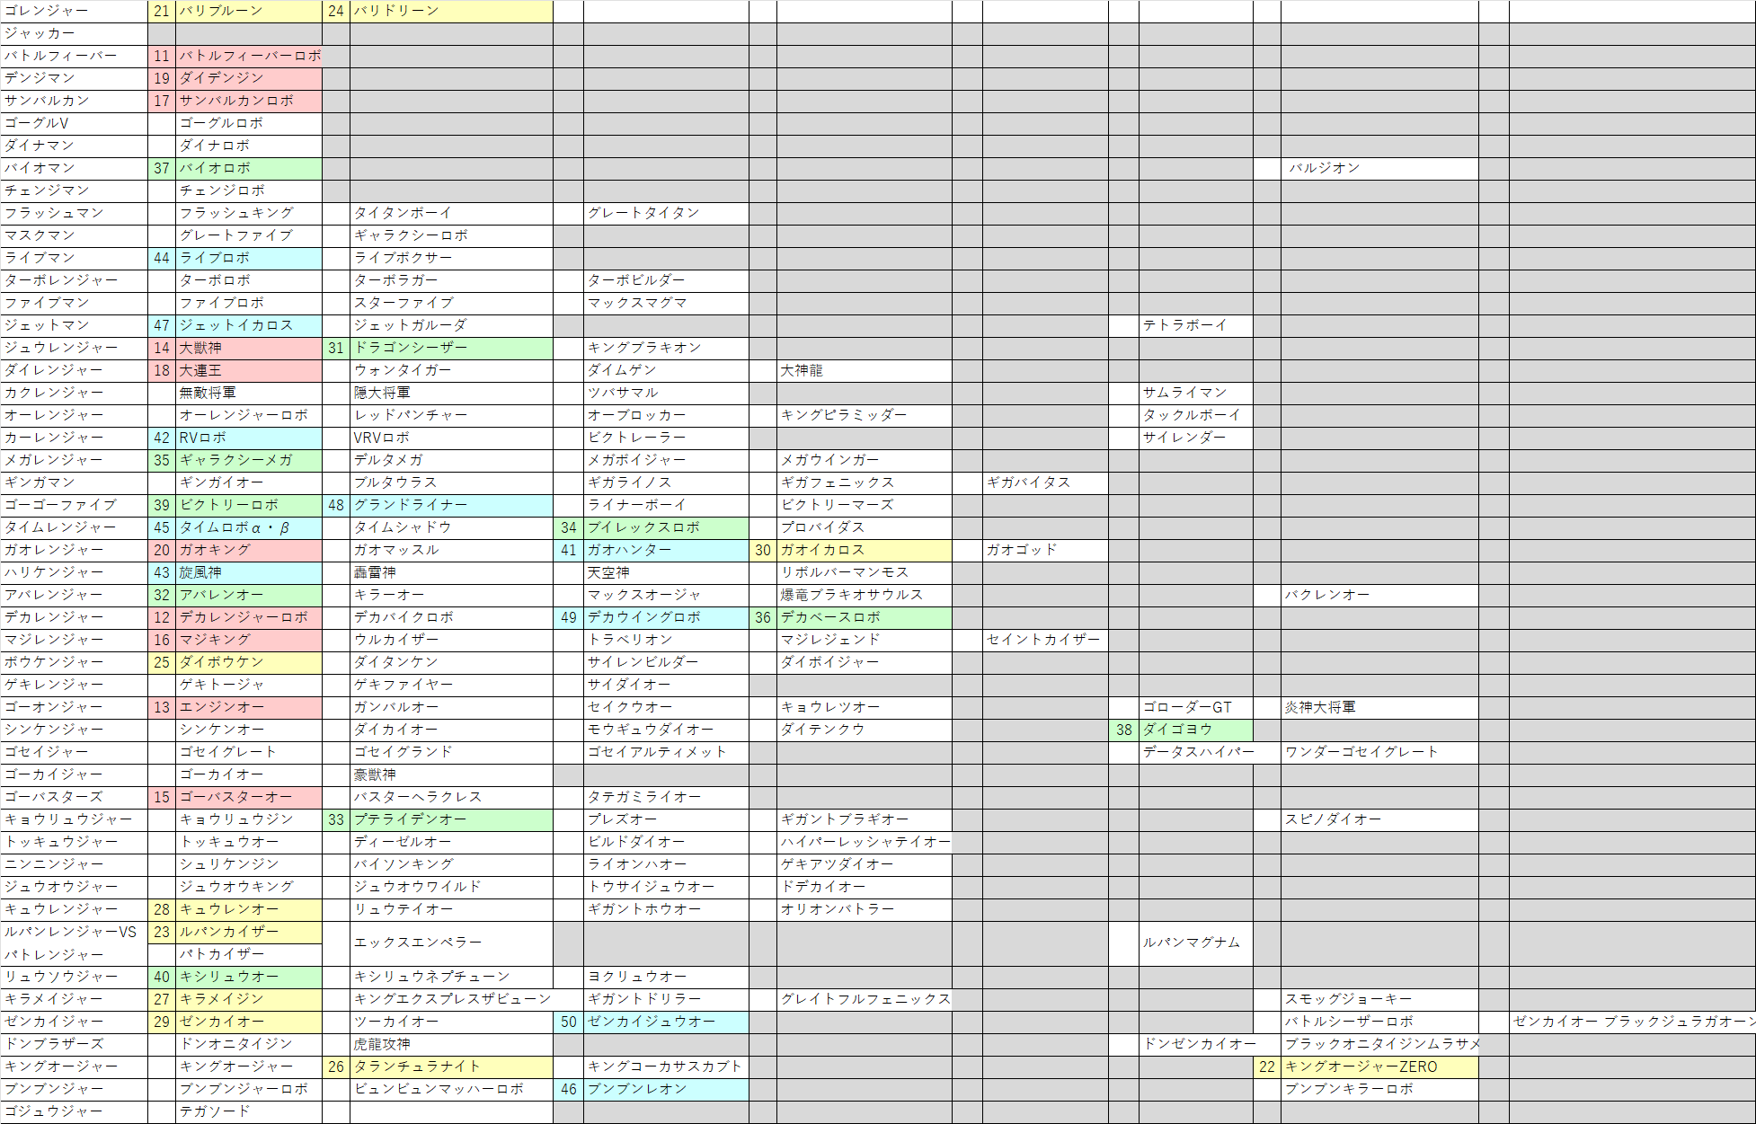1756x1124 pixels.
Task: Click the cell ギガバイタス
Action: (1045, 482)
